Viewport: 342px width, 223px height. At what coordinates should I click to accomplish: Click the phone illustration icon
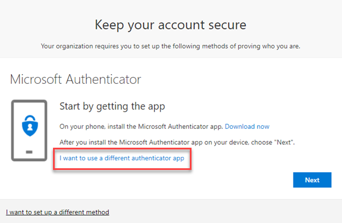[29, 131]
